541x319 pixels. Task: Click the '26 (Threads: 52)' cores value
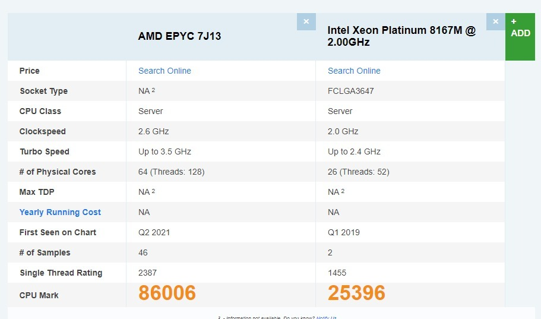[x=359, y=172]
